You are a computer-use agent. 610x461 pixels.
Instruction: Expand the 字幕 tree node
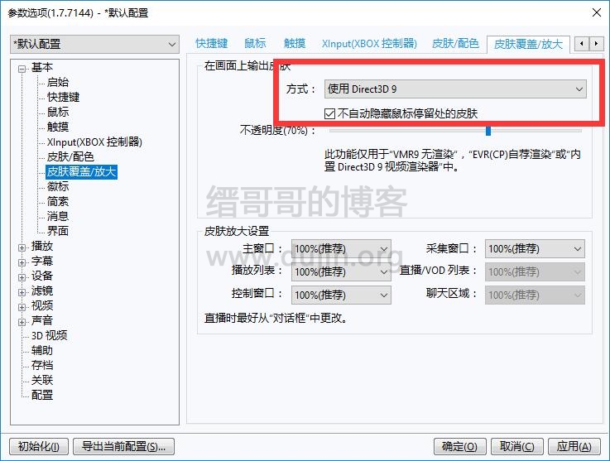22,262
